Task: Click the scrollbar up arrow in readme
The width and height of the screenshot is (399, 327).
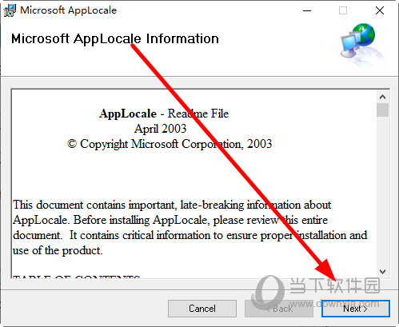Action: (382, 97)
